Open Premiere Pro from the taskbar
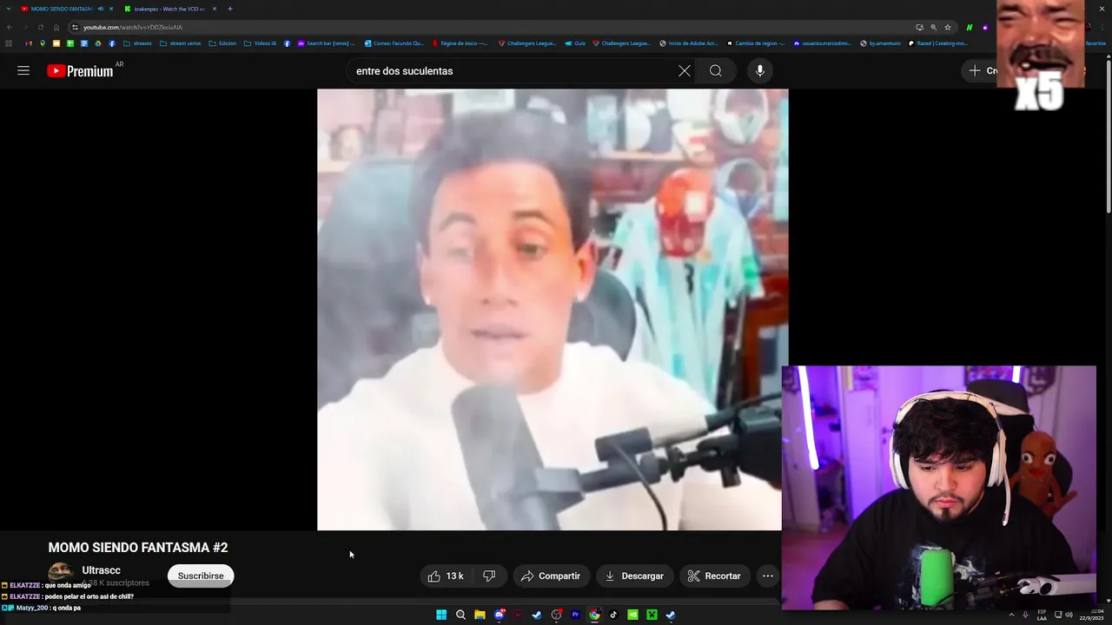The height and width of the screenshot is (625, 1112). click(x=575, y=615)
